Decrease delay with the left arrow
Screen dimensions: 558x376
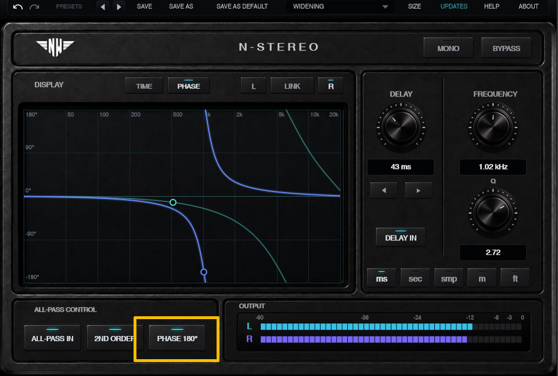click(384, 191)
